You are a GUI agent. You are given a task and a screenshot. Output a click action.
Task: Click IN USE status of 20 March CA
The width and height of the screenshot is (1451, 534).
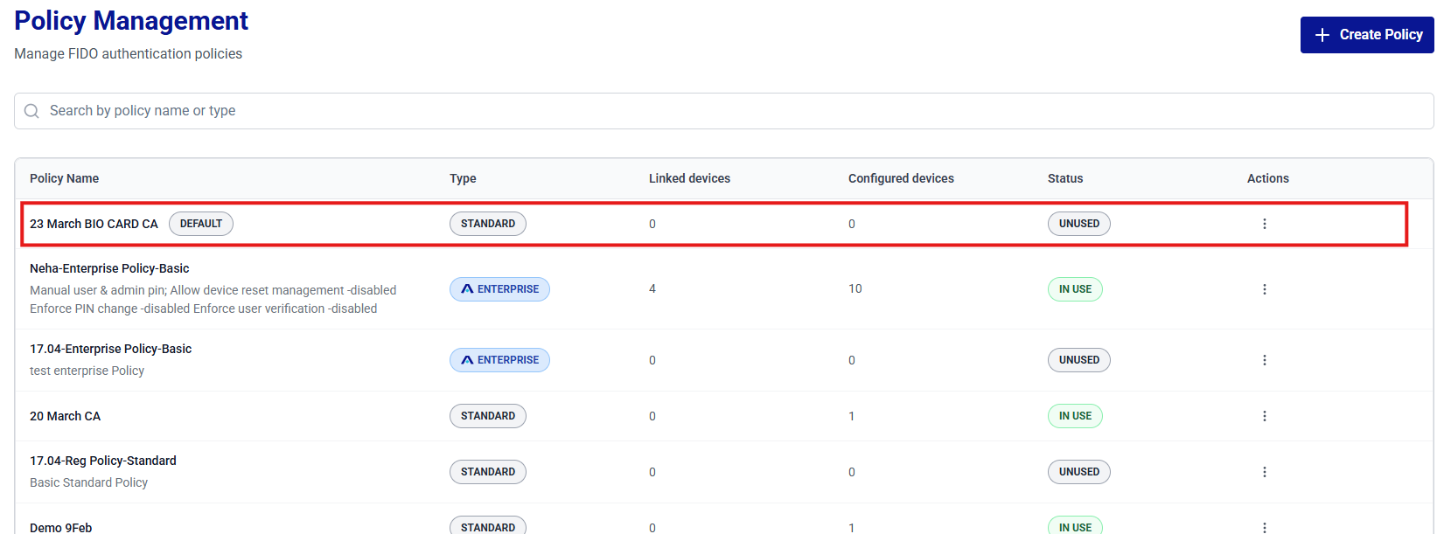pyautogui.click(x=1075, y=416)
